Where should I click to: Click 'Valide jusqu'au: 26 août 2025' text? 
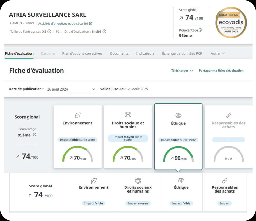[124, 89]
